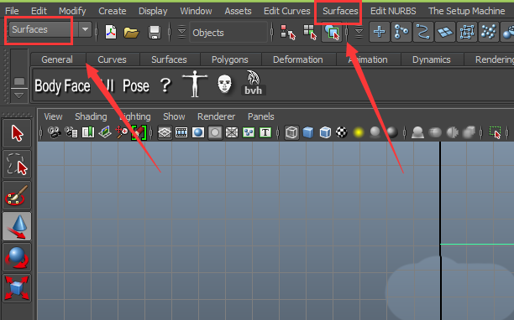Open the viewport Shading menu
Screen dimensions: 514x320
click(91, 116)
